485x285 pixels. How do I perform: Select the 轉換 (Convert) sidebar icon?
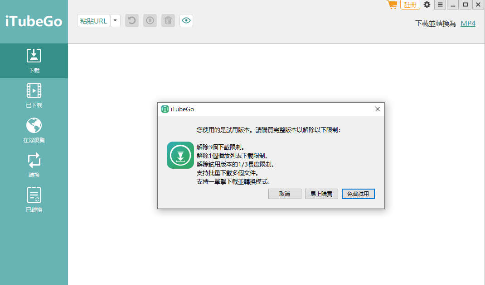coord(34,165)
